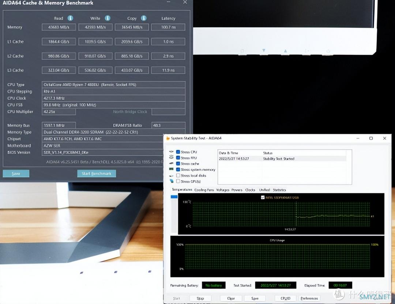Image resolution: width=395 pixels, height=304 pixels.
Task: Toggle the Stress cache checkbox
Action: (178, 164)
